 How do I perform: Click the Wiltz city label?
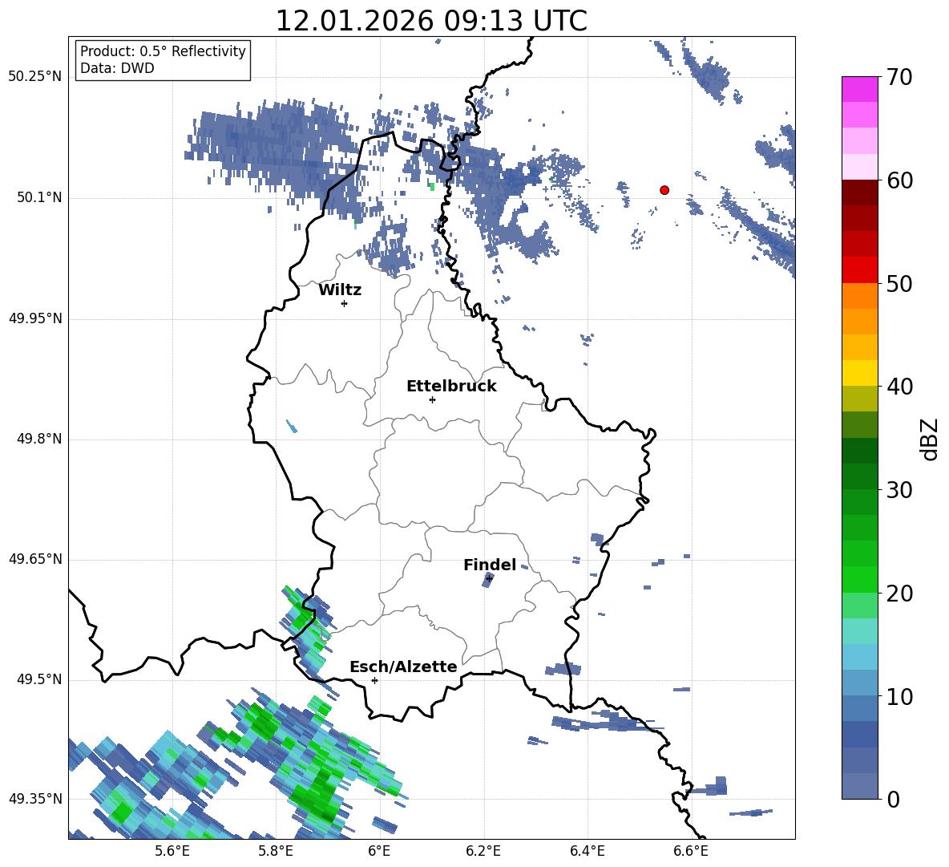(340, 290)
